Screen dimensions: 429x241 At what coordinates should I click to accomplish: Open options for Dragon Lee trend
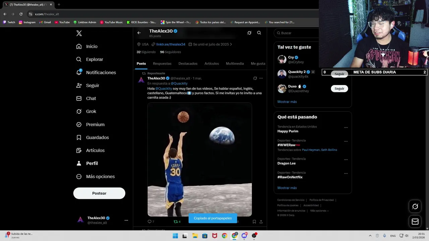click(346, 160)
